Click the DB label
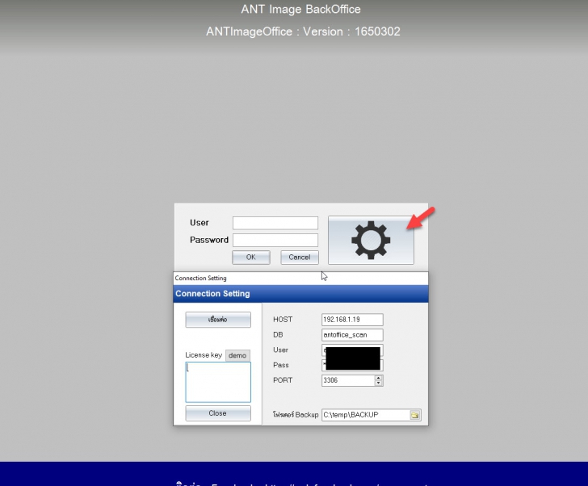Screen dimensions: 588x486 pos(278,335)
